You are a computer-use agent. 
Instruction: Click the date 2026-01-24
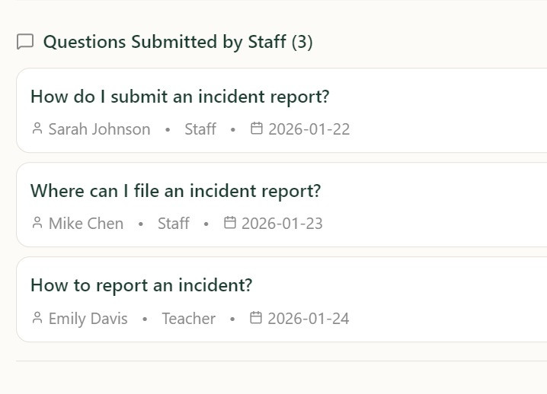tap(309, 319)
